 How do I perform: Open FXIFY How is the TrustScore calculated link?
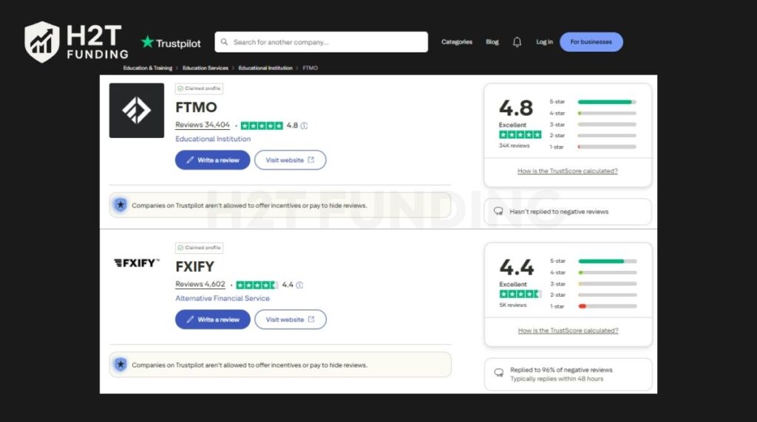(x=568, y=331)
